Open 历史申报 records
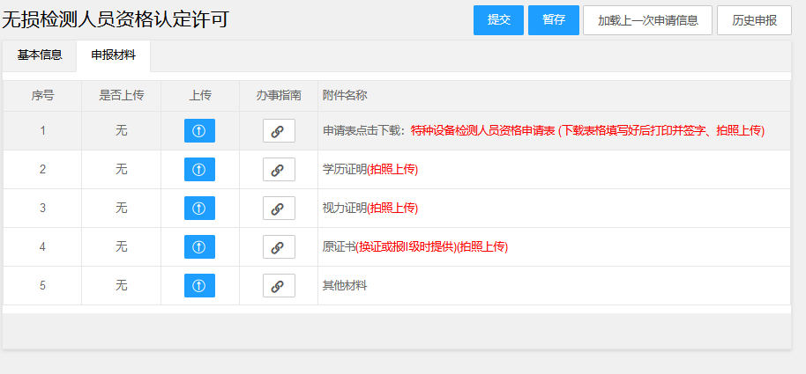The height and width of the screenshot is (374, 806). tap(754, 20)
